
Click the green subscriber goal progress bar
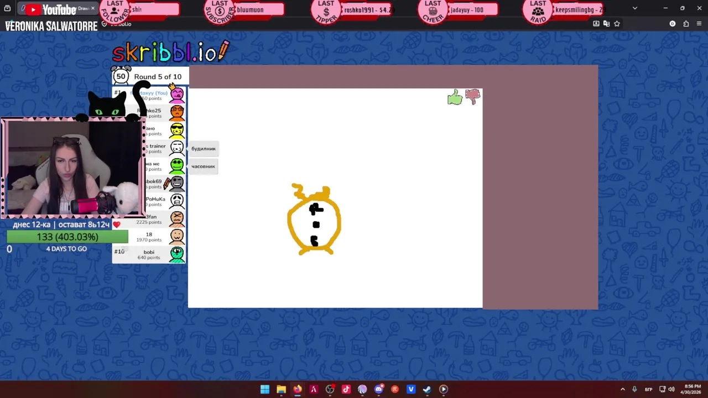click(67, 237)
